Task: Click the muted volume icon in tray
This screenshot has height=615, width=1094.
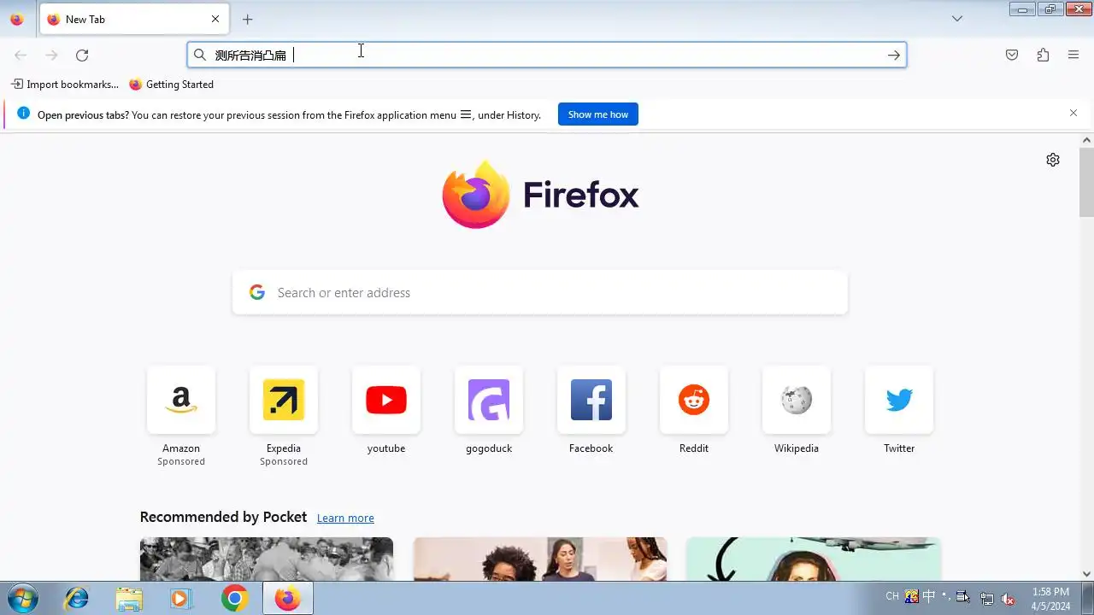Action: (1009, 599)
